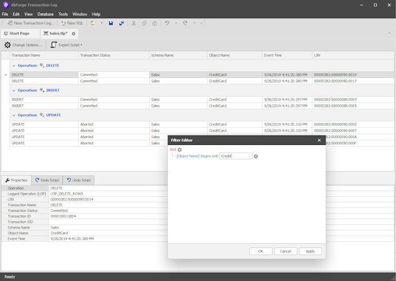The image size is (396, 281).
Task: Switch to the Sales.tlp tab
Action: 59,33
